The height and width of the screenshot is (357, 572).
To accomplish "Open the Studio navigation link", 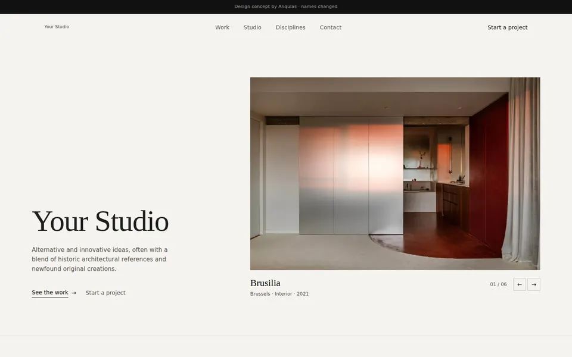I will point(253,27).
